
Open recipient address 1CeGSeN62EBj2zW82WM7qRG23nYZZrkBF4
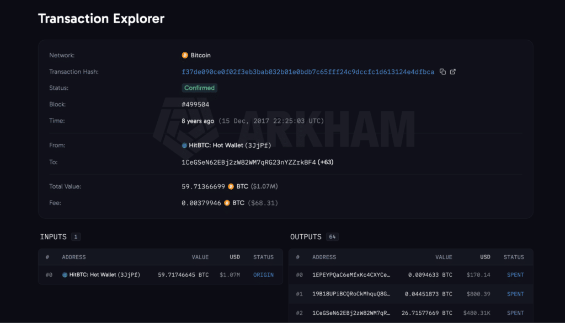249,163
